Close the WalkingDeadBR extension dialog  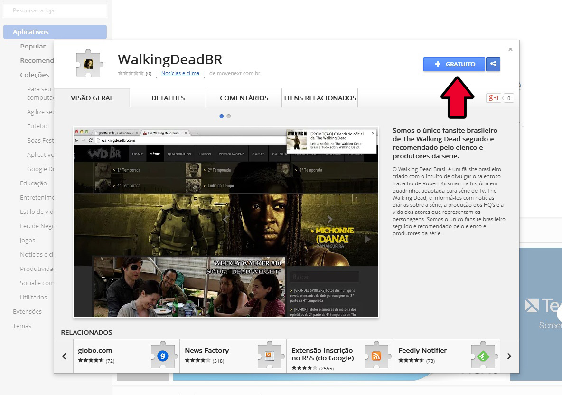(510, 49)
